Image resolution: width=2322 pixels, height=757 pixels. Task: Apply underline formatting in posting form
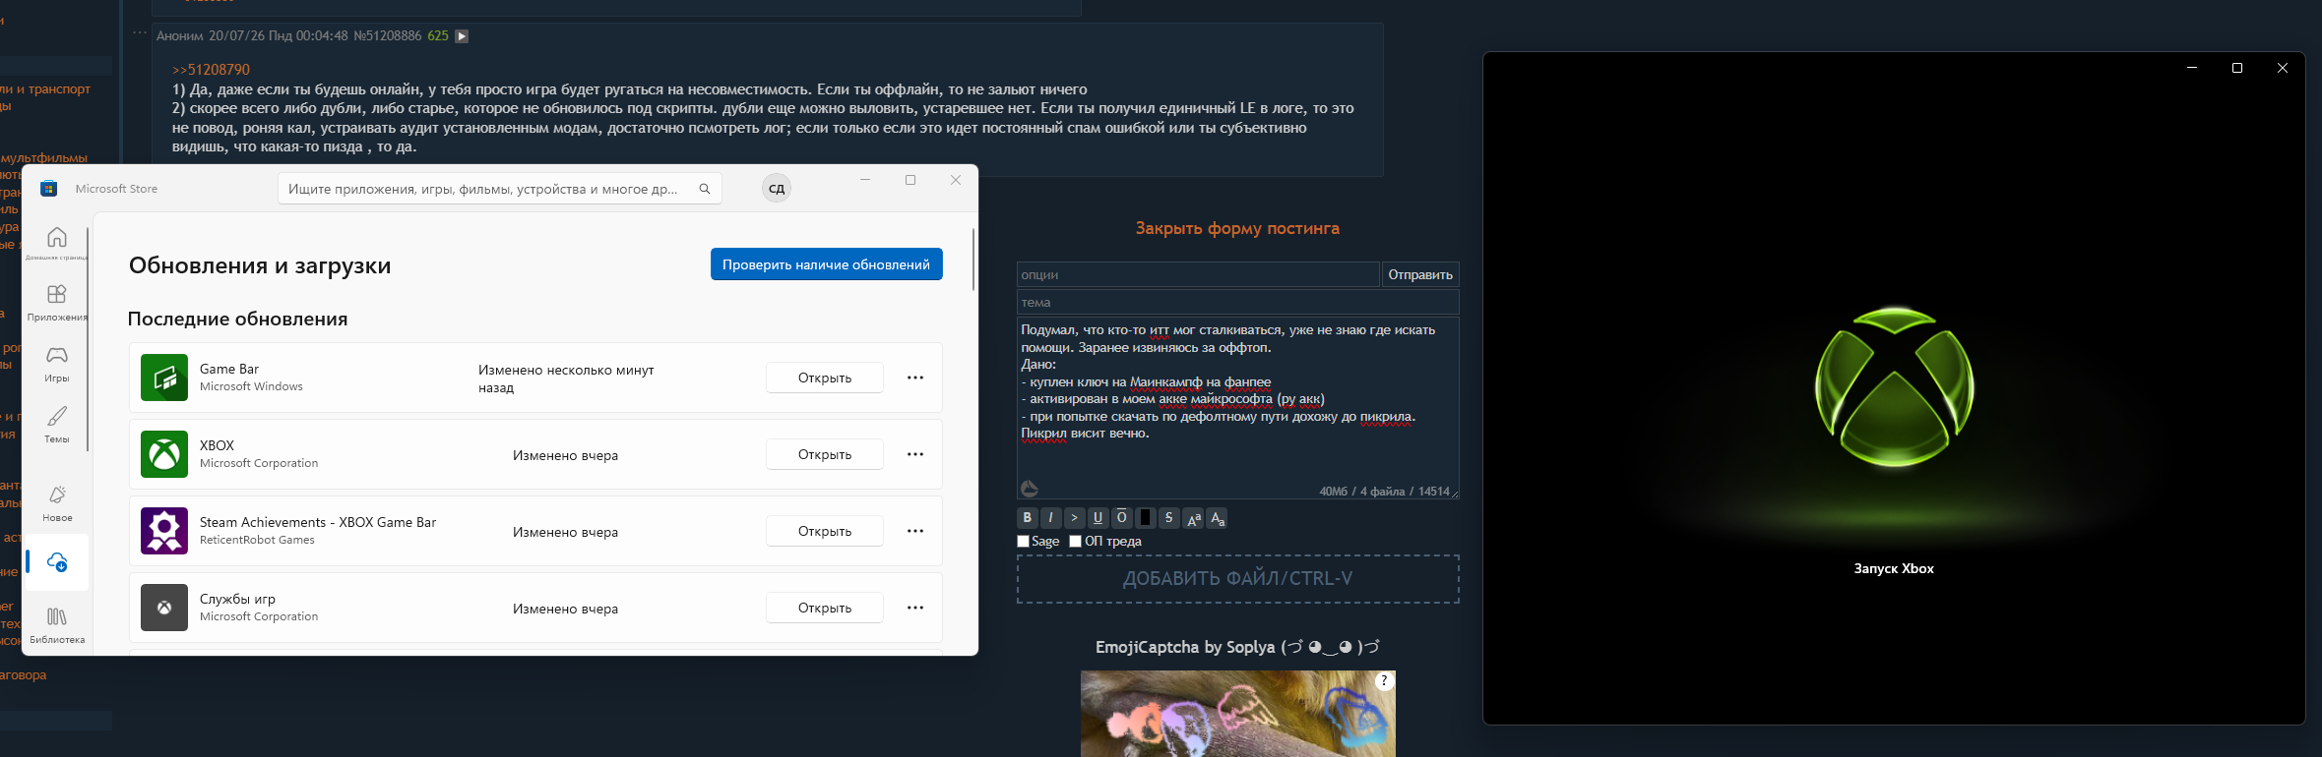tap(1098, 518)
